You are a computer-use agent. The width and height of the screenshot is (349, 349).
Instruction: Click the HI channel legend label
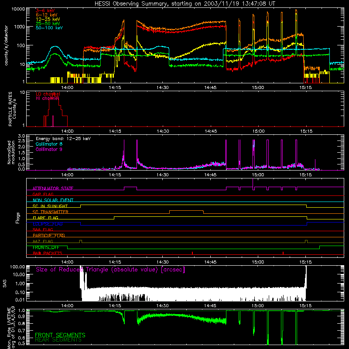click(47, 98)
